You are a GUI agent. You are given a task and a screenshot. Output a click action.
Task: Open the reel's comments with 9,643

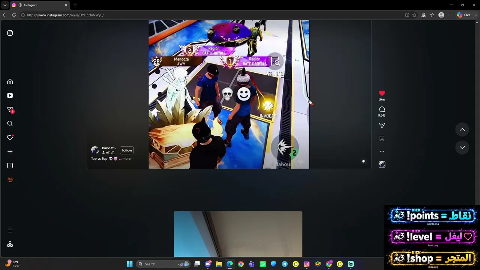382,109
